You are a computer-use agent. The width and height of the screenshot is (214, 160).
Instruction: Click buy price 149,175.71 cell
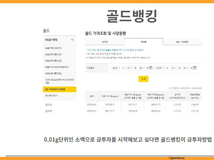[133, 104]
